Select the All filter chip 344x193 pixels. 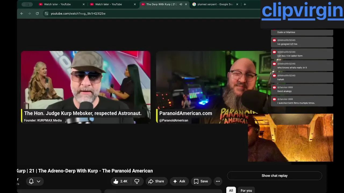coord(231,191)
